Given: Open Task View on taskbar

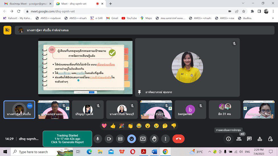Looking at the screenshot, I should click(78, 152).
